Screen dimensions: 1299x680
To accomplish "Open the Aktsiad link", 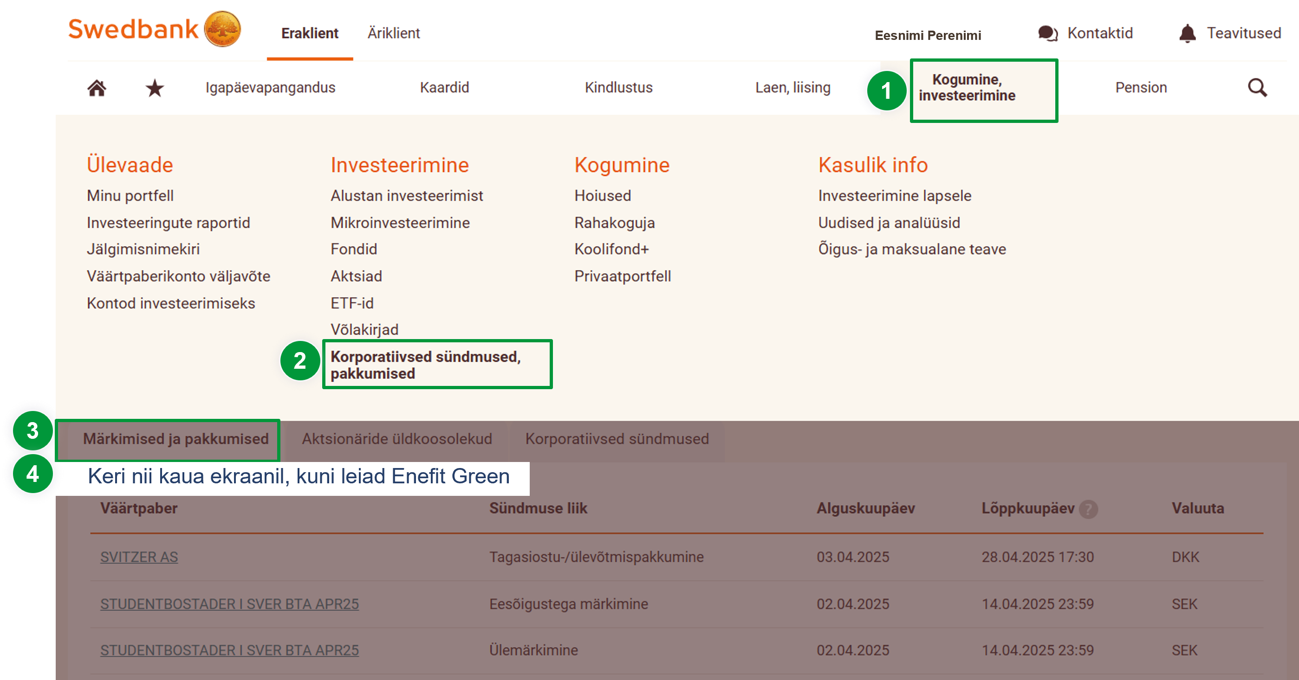I will pyautogui.click(x=356, y=276).
